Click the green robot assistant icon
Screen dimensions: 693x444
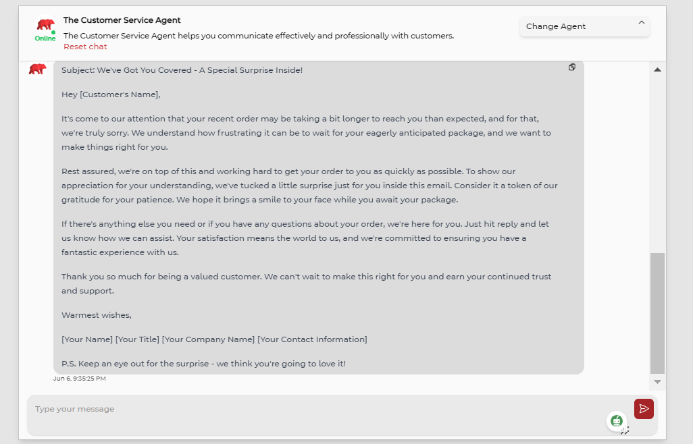tap(616, 420)
